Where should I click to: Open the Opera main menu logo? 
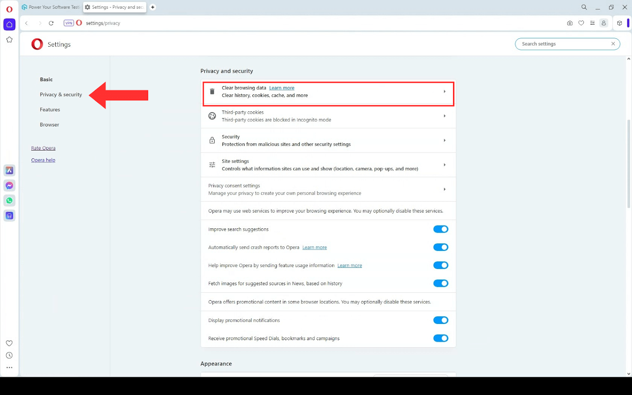(9, 9)
